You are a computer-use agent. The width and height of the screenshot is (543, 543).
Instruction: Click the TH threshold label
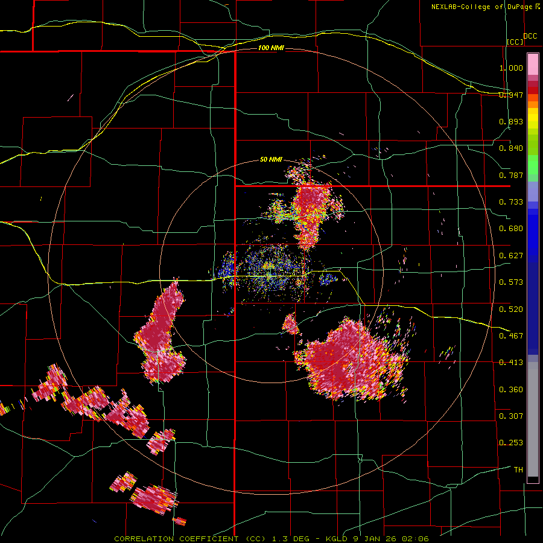click(518, 469)
